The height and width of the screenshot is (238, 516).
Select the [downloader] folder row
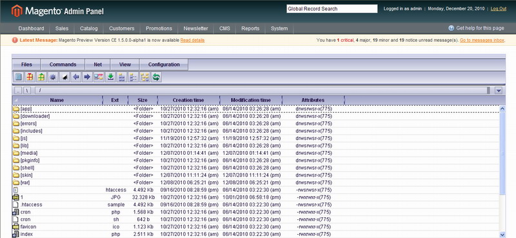tap(255, 116)
